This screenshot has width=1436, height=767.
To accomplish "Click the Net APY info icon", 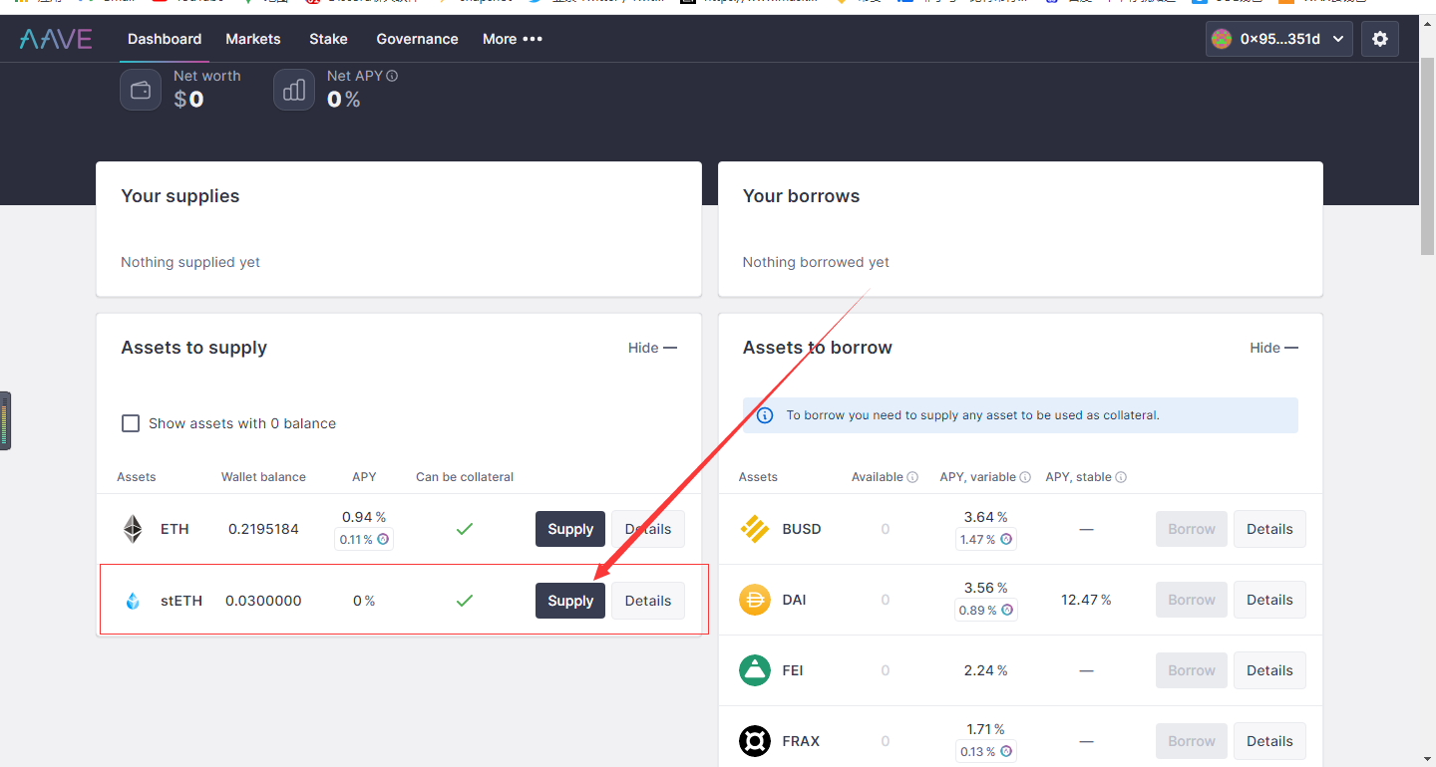I will point(392,76).
